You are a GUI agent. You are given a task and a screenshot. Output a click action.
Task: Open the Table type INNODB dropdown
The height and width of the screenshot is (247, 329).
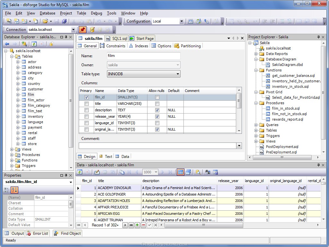point(177,74)
